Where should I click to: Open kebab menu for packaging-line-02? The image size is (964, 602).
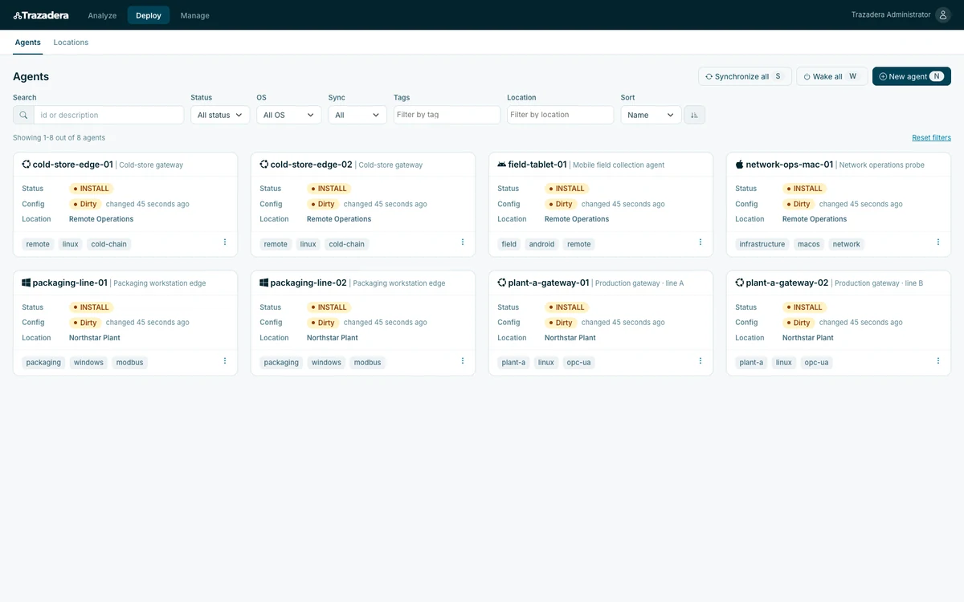click(x=463, y=360)
